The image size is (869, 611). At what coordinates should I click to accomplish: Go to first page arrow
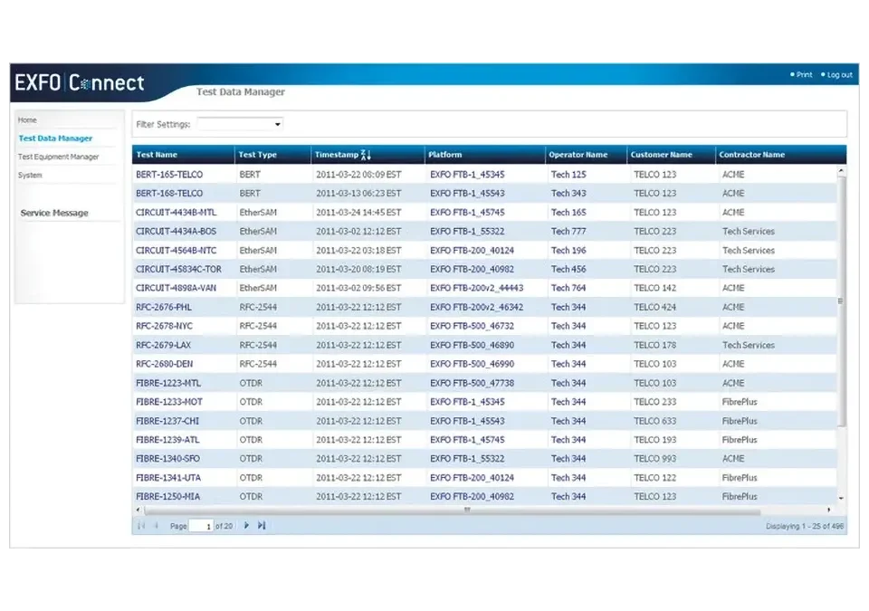point(141,525)
